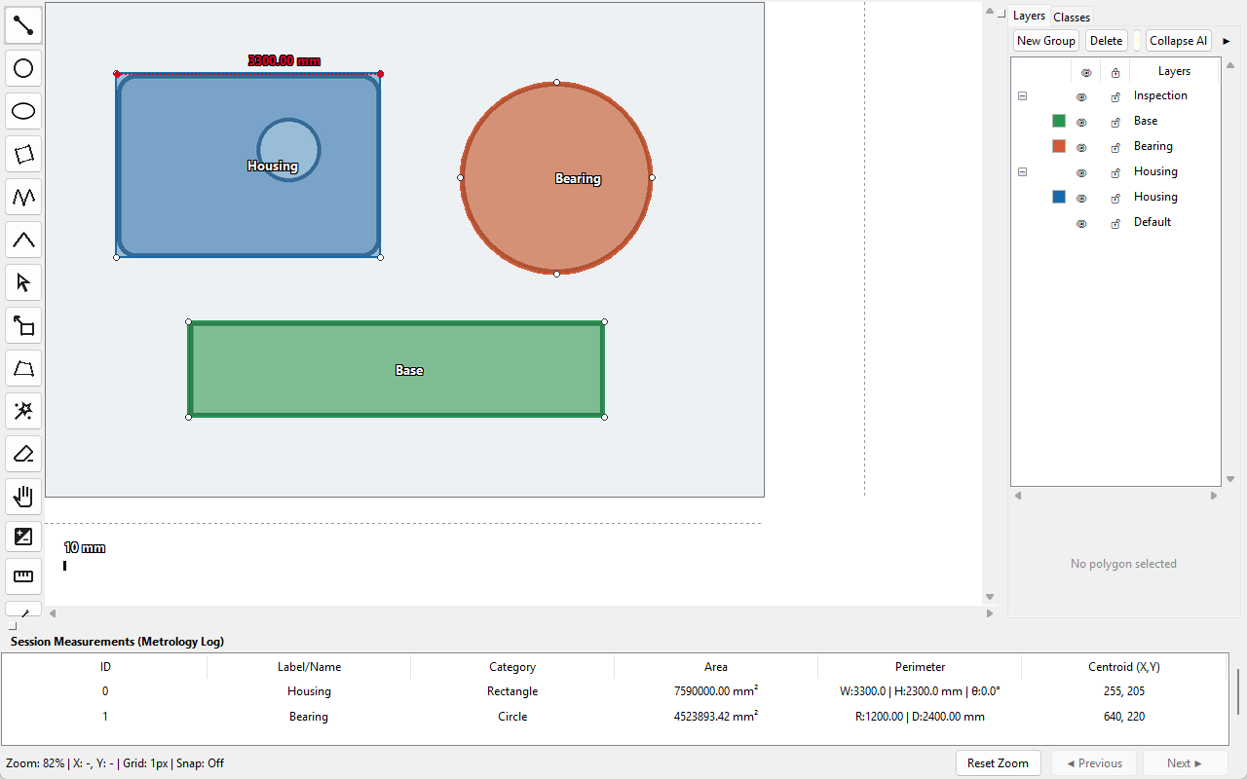Collapse the Housing group
The height and width of the screenshot is (779, 1247).
tap(1022, 171)
